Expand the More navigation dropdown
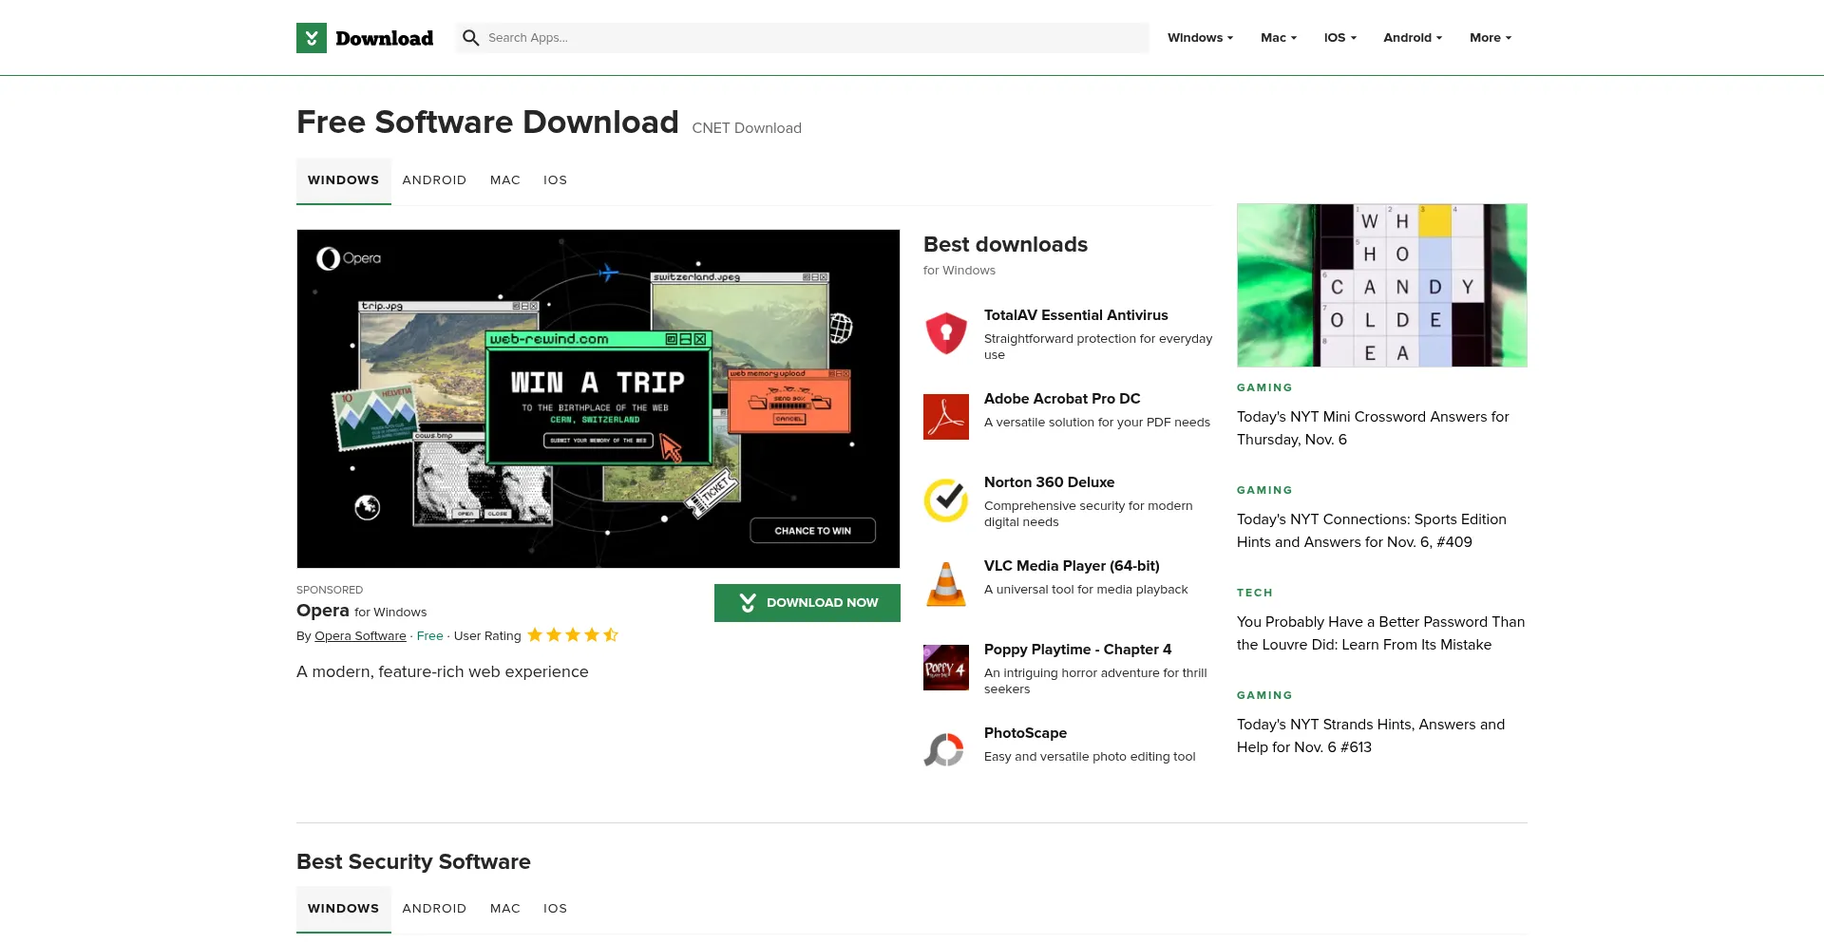Viewport: 1824px width, 943px height. tap(1491, 38)
